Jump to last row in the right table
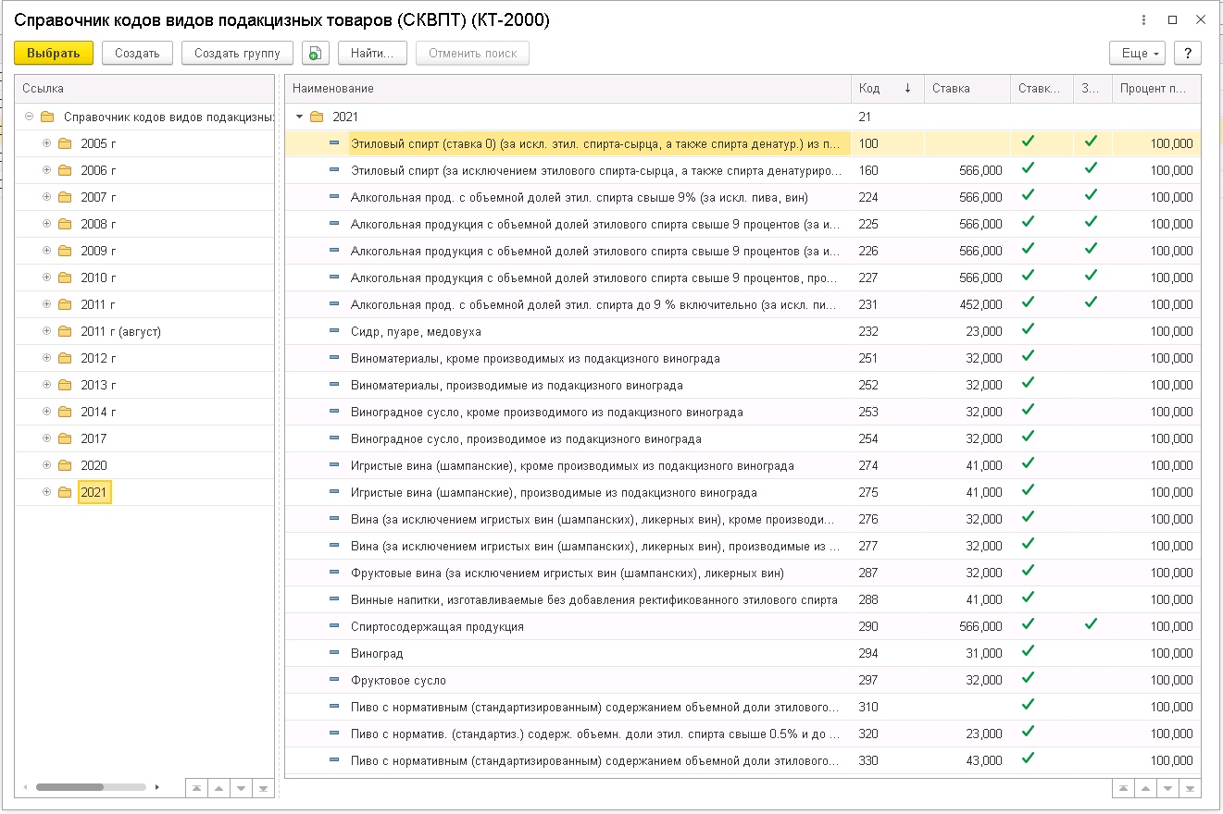Viewport: 1223px width, 814px height. pyautogui.click(x=1191, y=787)
